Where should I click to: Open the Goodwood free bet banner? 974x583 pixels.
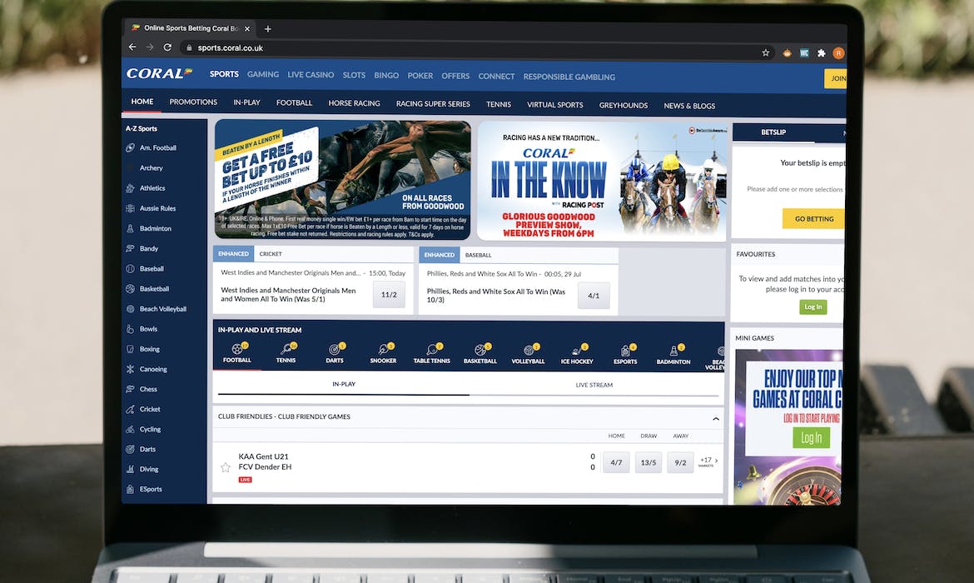[x=342, y=180]
